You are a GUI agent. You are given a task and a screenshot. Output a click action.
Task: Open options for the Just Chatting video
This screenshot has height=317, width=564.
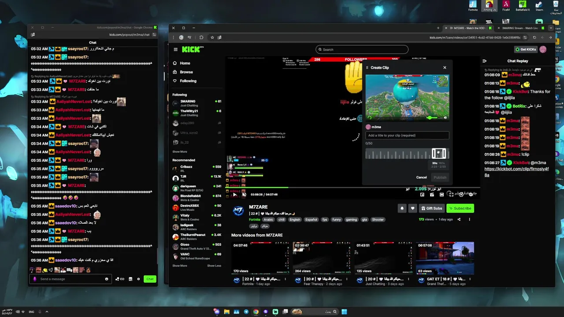click(x=408, y=279)
